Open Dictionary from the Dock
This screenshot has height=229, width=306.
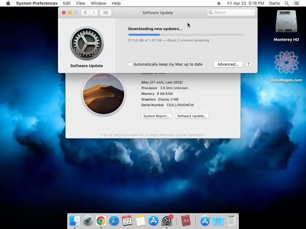[x=186, y=221]
